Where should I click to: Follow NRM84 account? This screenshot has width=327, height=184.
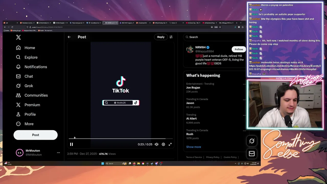pyautogui.click(x=239, y=49)
